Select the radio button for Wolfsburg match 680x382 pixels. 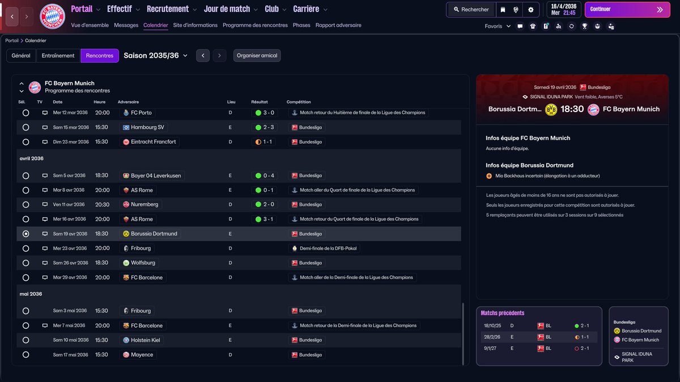(x=25, y=263)
